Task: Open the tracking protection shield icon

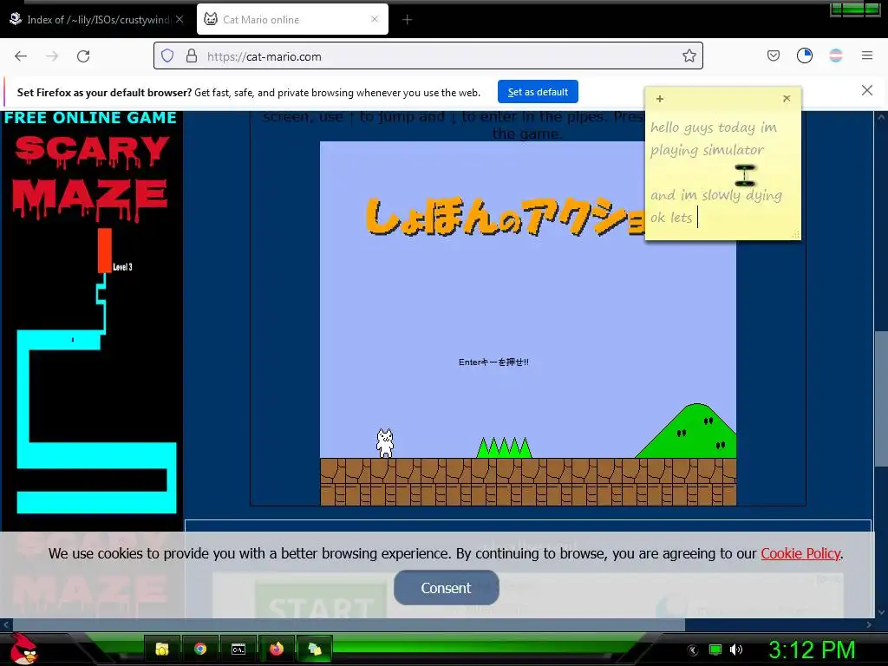Action: coord(167,55)
